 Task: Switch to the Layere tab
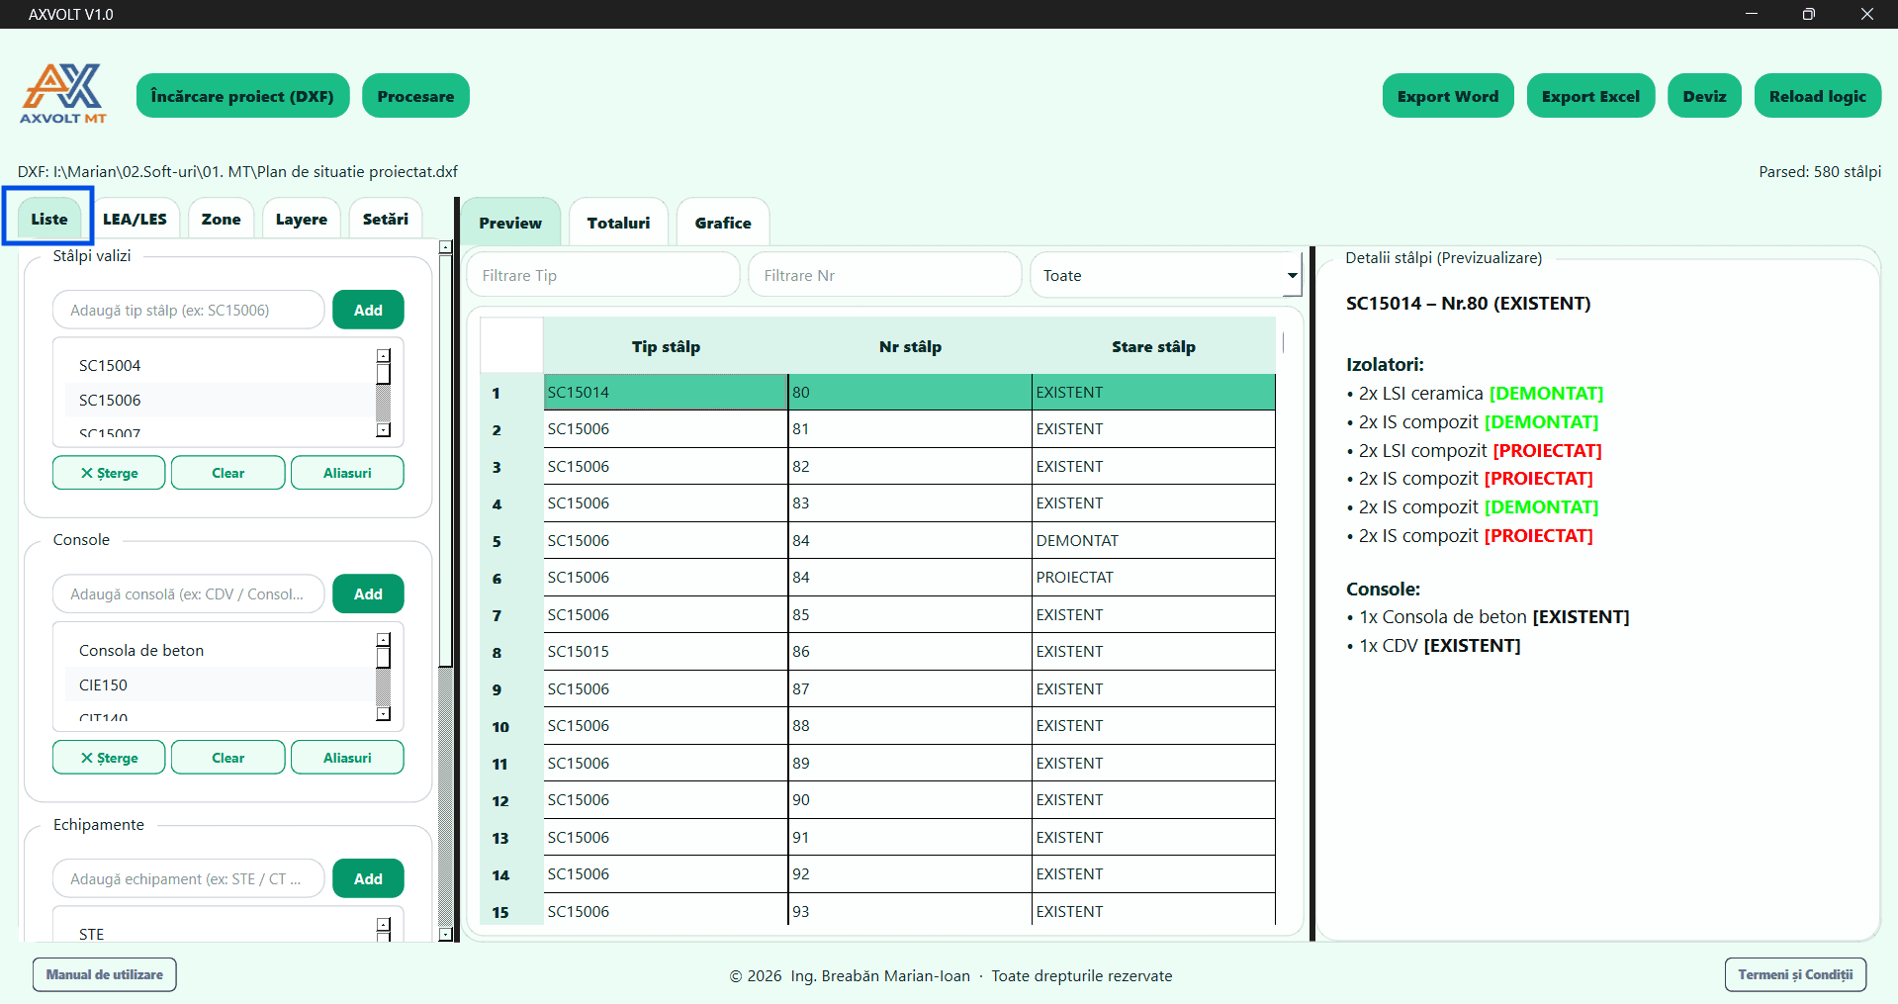tap(302, 219)
